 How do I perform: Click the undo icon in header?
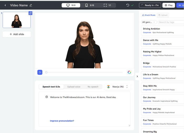tap(128, 5)
